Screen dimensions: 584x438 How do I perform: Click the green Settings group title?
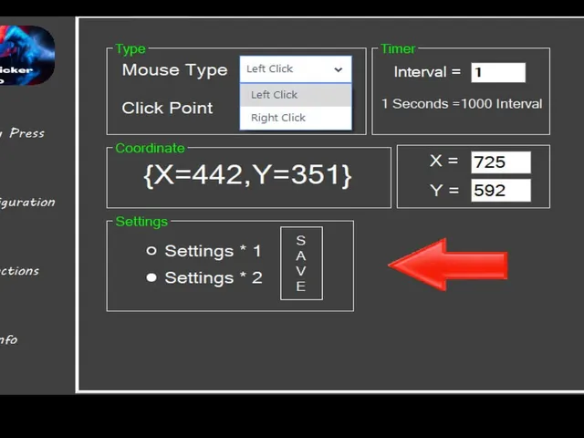(x=141, y=222)
